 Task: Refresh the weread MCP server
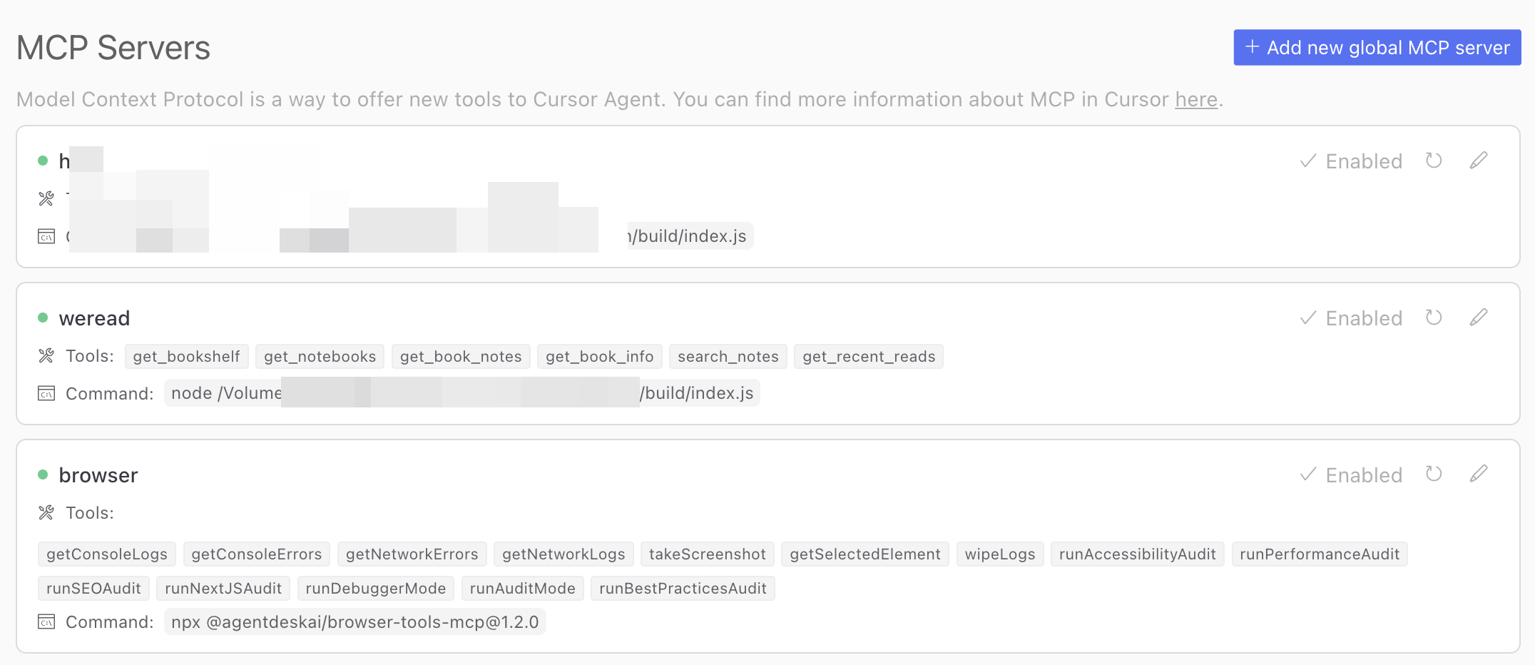coord(1434,318)
